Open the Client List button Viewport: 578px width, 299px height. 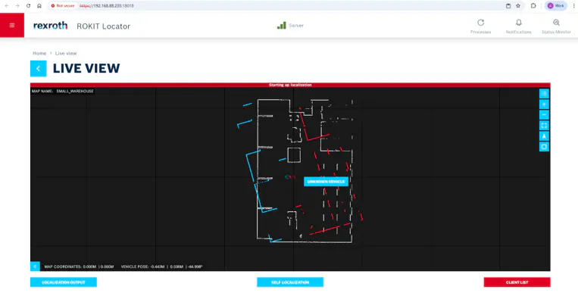tap(517, 282)
